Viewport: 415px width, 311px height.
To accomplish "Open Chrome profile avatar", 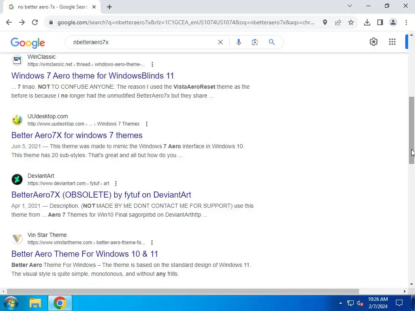I will tap(393, 23).
